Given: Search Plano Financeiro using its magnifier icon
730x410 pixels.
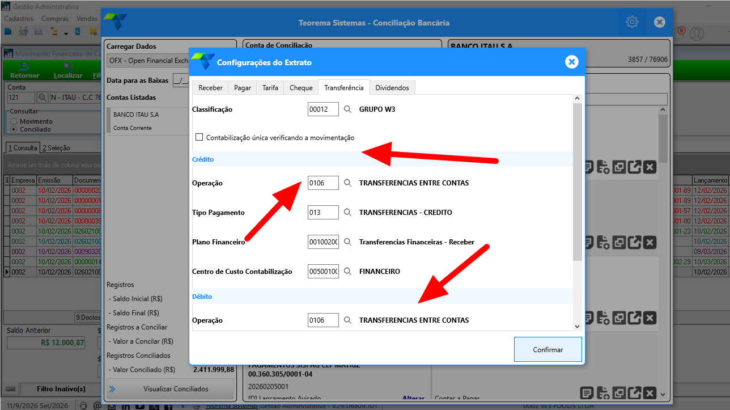Looking at the screenshot, I should coord(348,242).
